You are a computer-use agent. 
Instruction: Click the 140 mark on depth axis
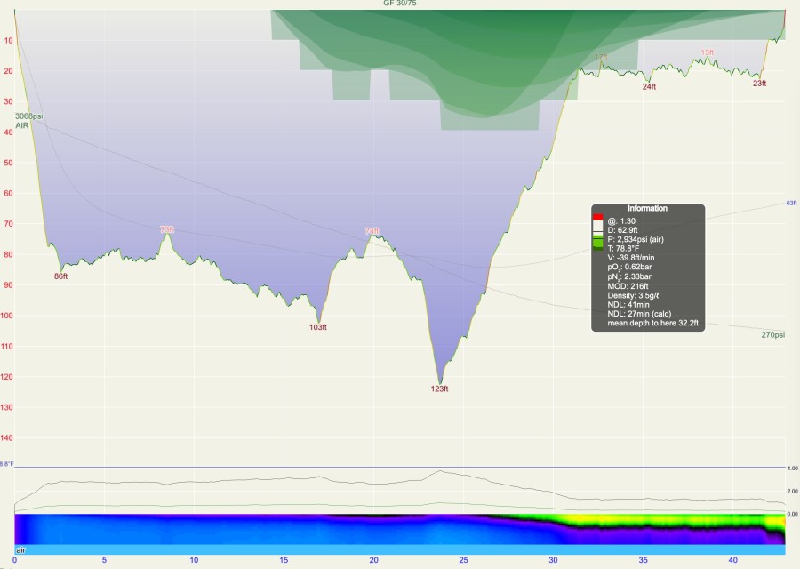pos(7,437)
